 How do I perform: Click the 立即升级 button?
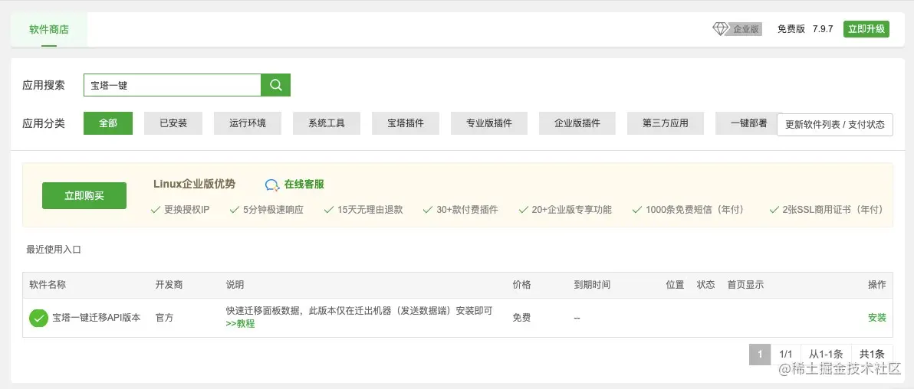866,29
